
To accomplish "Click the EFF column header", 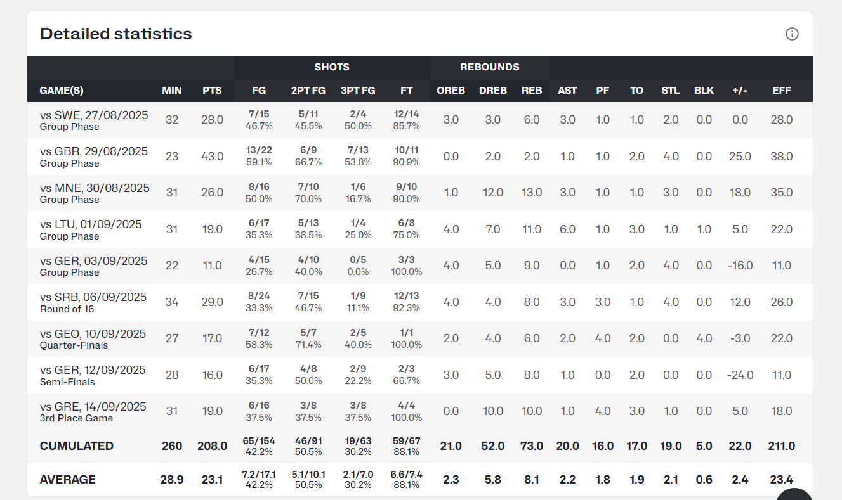I will point(782,91).
